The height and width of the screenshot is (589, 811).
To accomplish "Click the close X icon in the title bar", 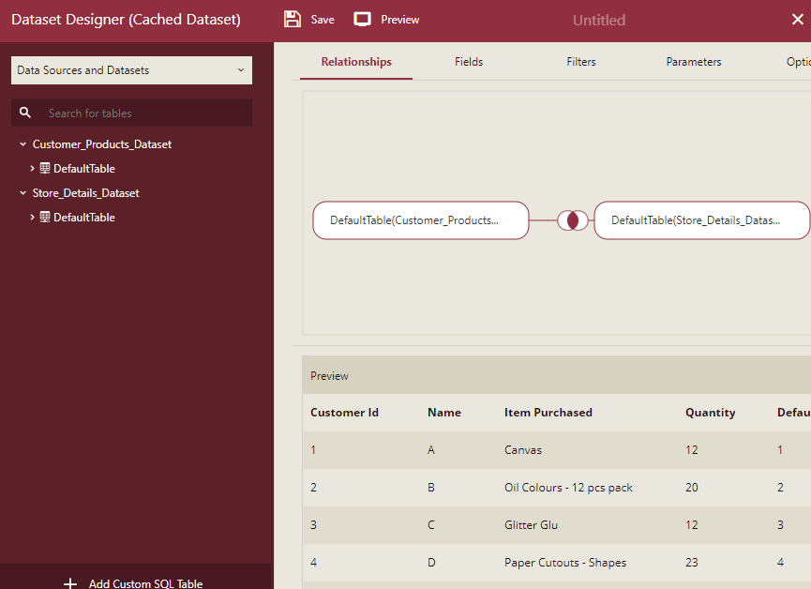I will point(797,19).
